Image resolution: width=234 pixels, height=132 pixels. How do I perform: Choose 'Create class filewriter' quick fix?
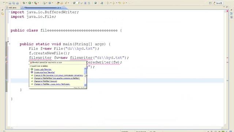pyautogui.click(x=43, y=69)
